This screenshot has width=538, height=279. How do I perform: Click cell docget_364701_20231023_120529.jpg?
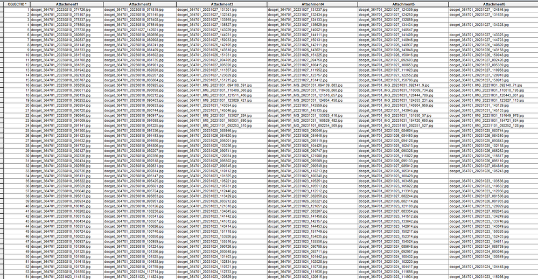click(x=222, y=277)
